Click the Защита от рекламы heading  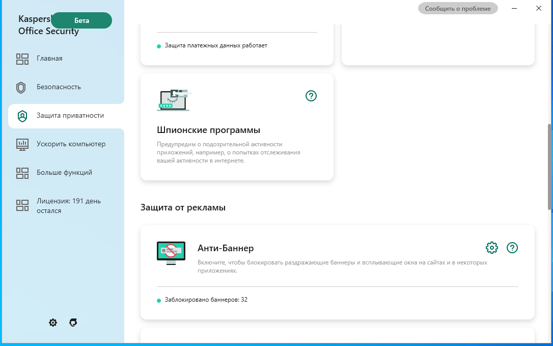tap(183, 207)
